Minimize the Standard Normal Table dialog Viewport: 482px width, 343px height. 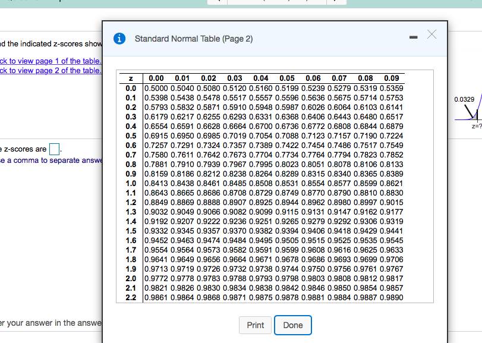pyautogui.click(x=414, y=37)
